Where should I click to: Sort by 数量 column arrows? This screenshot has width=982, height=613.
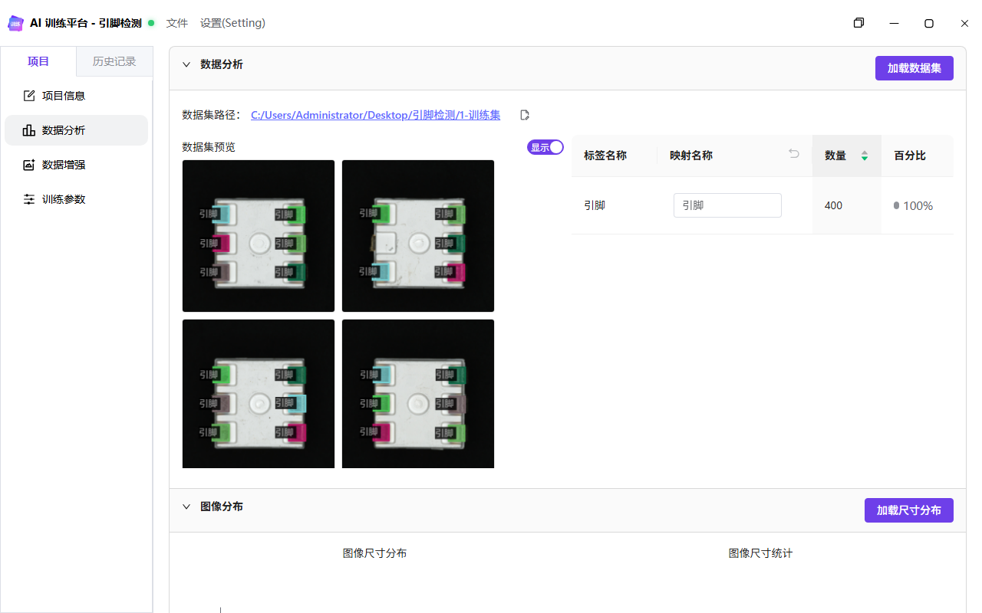point(865,156)
